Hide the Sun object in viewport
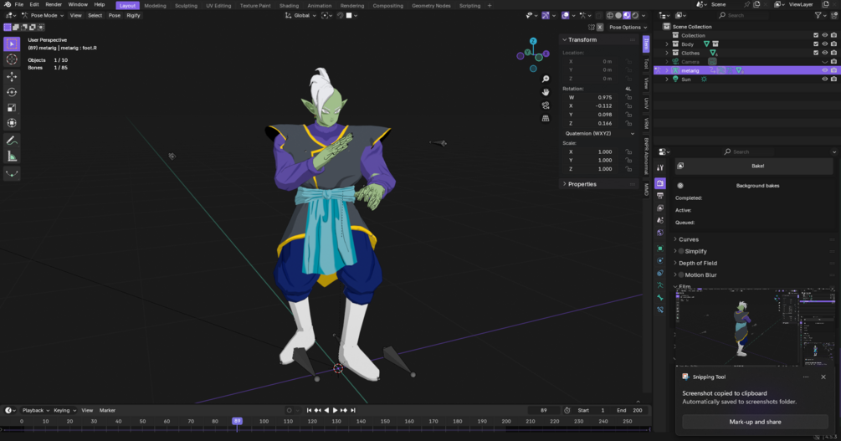841x441 pixels. [x=825, y=79]
